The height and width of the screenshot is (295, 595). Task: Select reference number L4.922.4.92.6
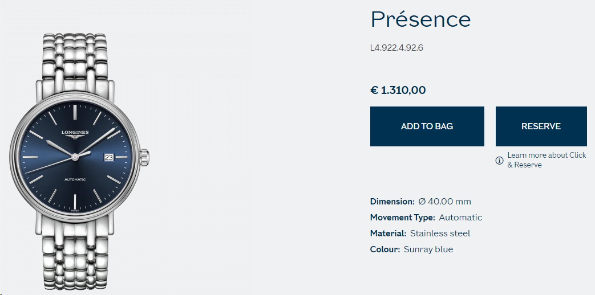click(396, 48)
